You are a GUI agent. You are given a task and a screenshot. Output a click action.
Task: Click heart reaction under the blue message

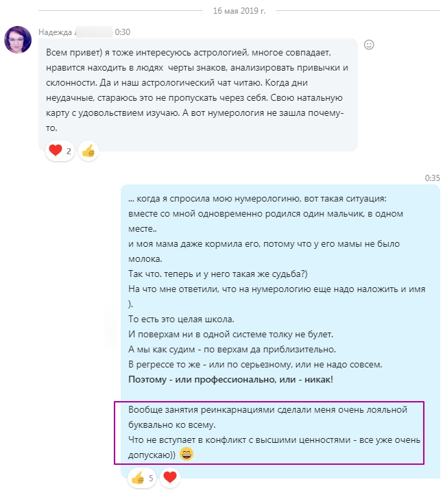169,476
